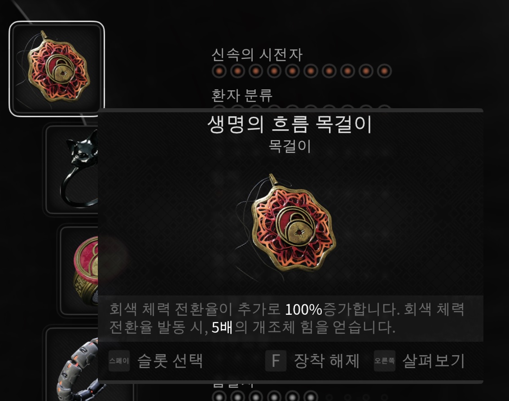Click first pip of 신속의 시전자
This screenshot has height=401, width=509.
(x=219, y=71)
